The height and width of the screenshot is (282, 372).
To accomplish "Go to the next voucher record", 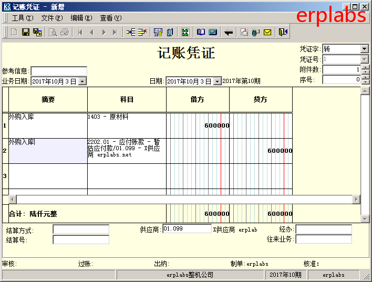I will pos(104,32).
